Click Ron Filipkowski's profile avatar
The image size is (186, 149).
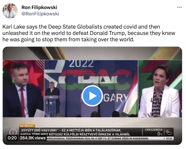tap(10, 11)
